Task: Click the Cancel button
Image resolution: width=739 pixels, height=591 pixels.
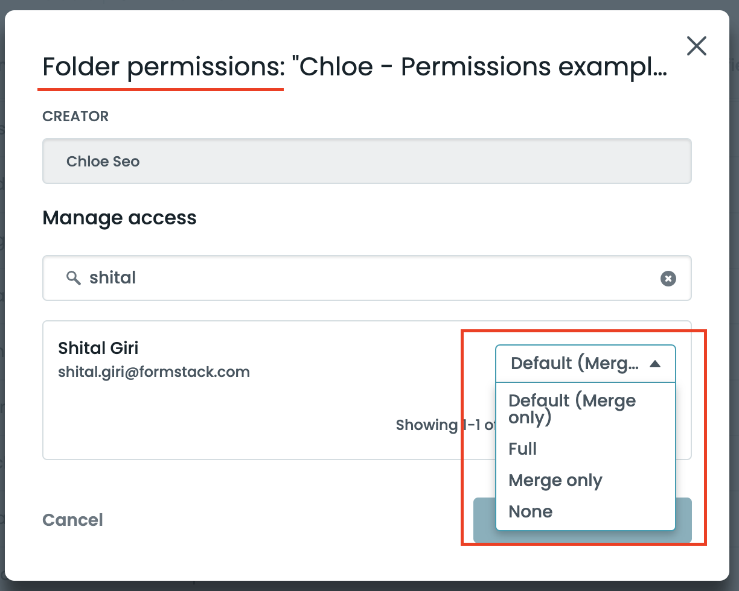Action: (72, 520)
